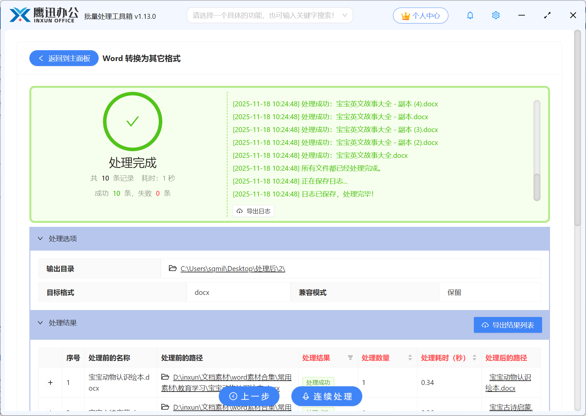Screen dimensions: 586x416
Task: Open output directory link C:\Users\sqmil\Desktop\处理后\2\
Action: pyautogui.click(x=232, y=268)
